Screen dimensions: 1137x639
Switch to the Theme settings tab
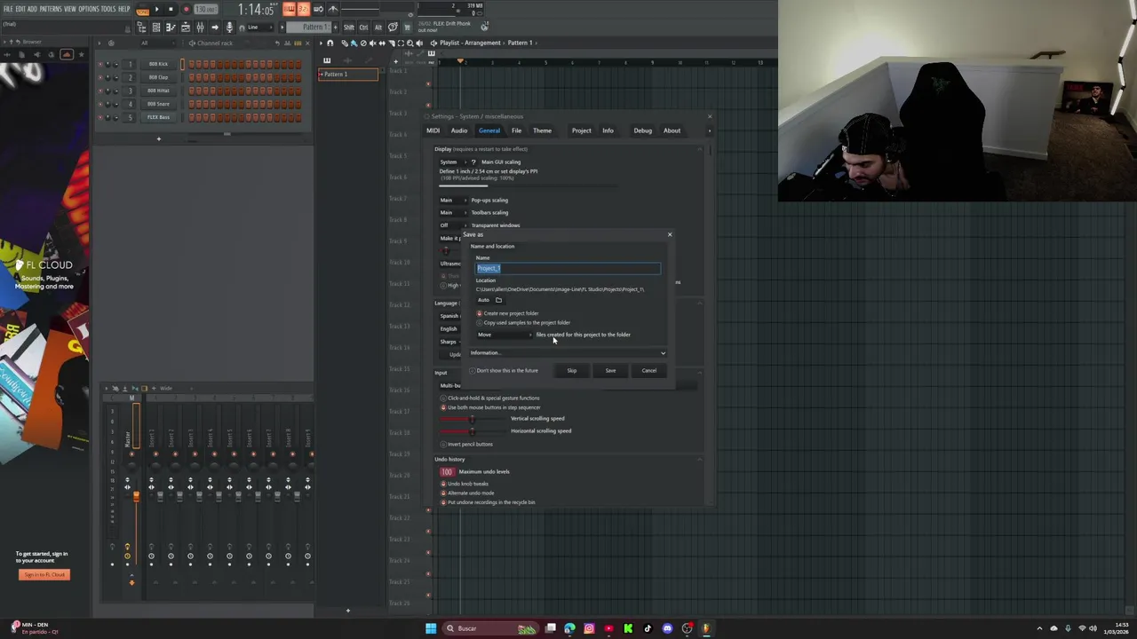pyautogui.click(x=542, y=130)
